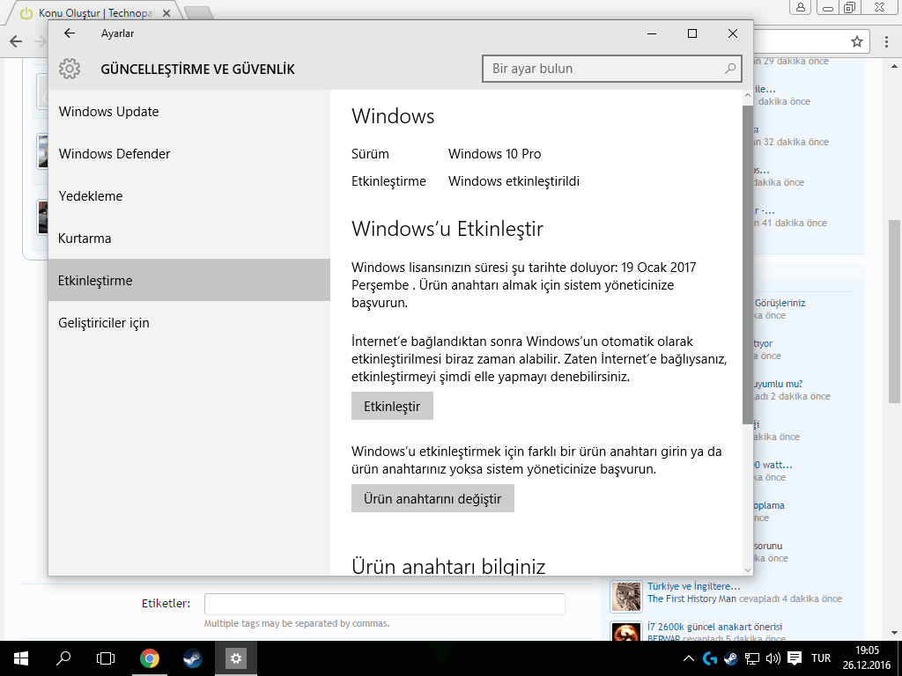
Task: Click the Settings gear taskbar icon
Action: click(236, 658)
